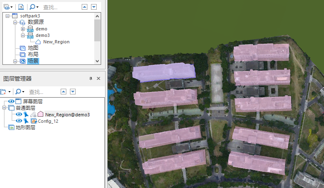Jump to next layer search result

tap(73, 92)
